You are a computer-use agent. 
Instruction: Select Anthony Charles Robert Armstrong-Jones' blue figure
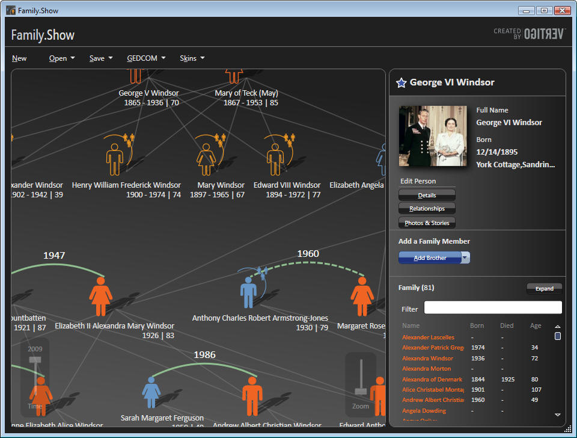[248, 292]
